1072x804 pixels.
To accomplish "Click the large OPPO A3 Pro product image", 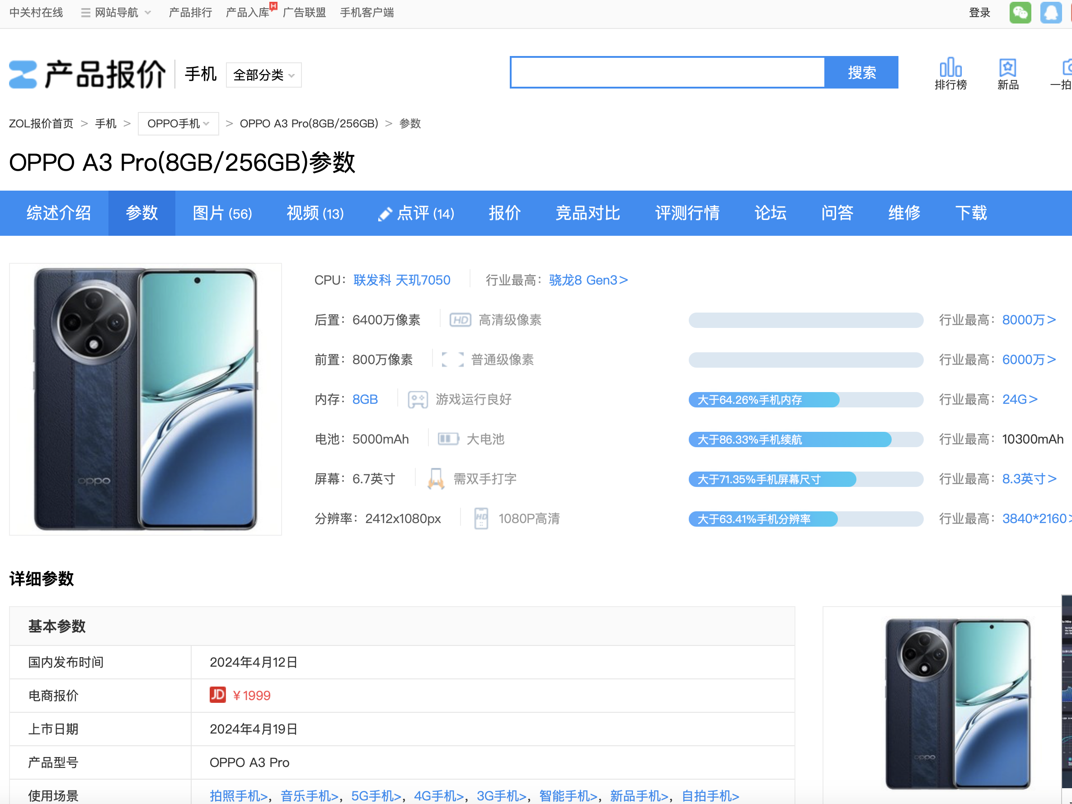I will coord(146,399).
